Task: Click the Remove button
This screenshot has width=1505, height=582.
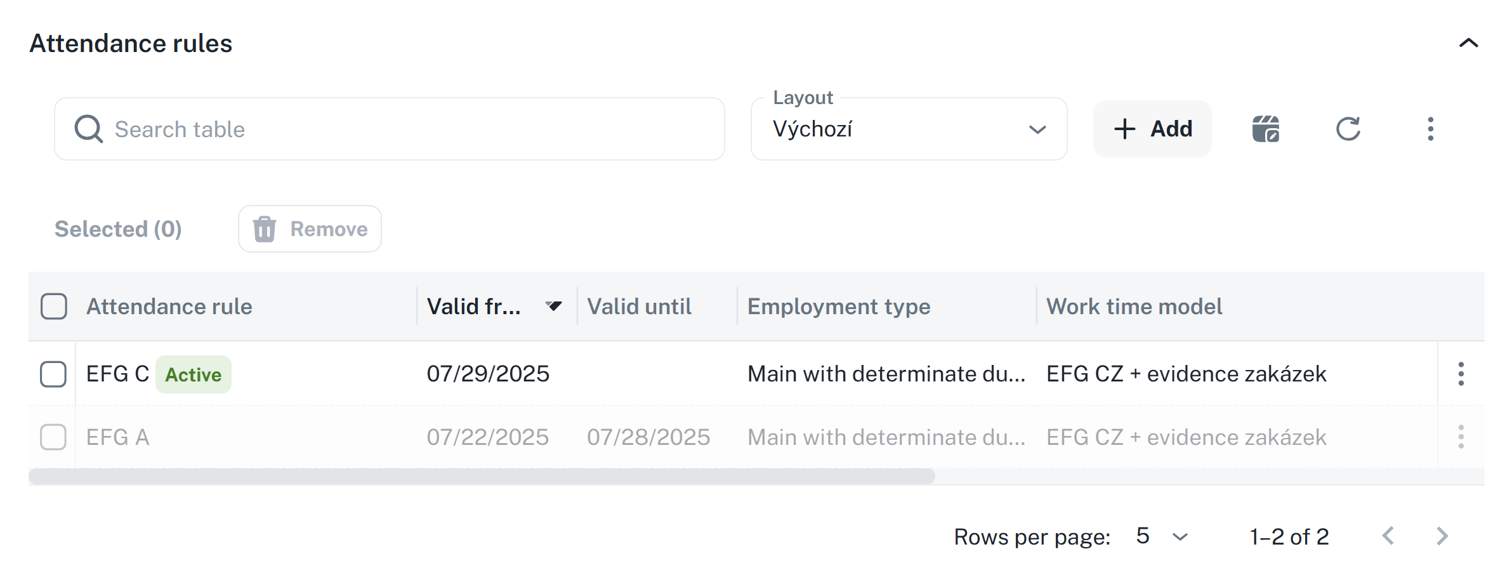Action: point(310,229)
